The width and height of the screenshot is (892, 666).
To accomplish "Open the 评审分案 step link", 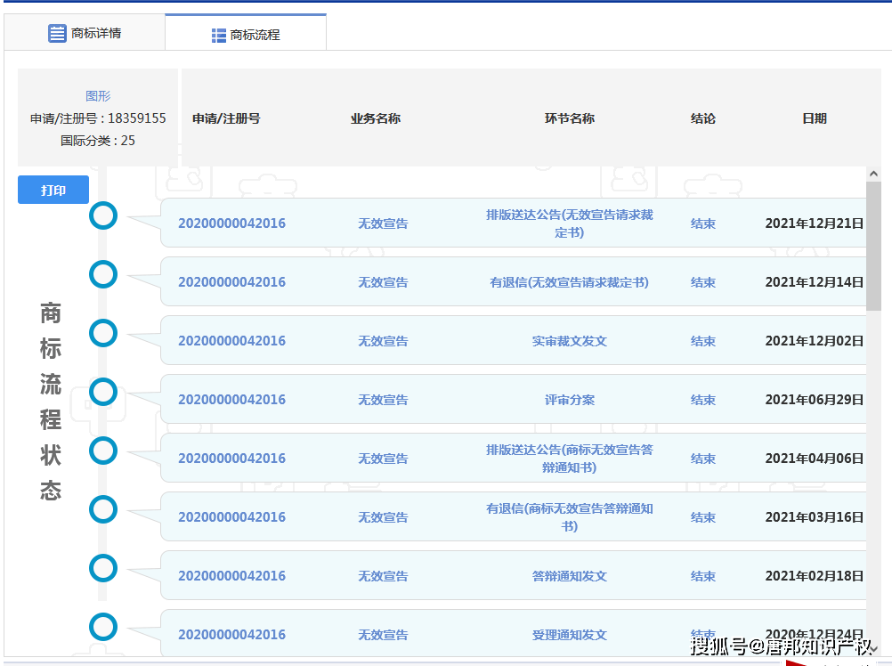I will tap(569, 400).
